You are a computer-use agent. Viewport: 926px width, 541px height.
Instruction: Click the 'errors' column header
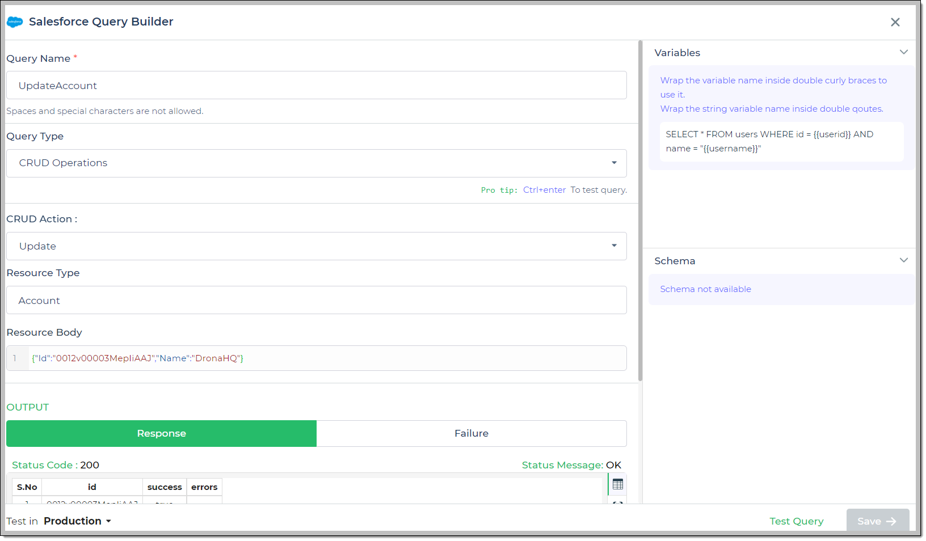click(x=204, y=487)
